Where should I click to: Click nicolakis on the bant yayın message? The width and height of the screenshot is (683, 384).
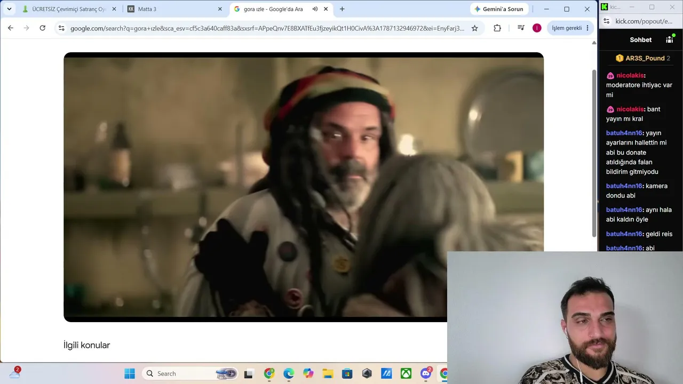pyautogui.click(x=630, y=109)
